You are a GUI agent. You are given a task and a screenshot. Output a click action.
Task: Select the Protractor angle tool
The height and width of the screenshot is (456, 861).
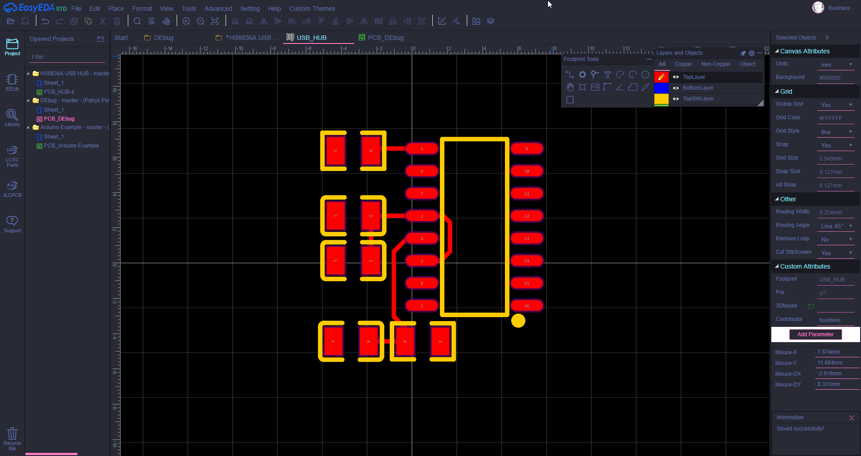click(620, 87)
